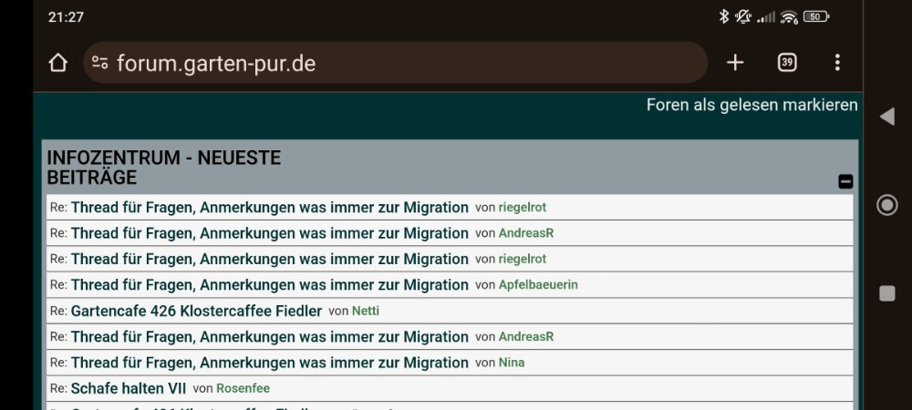Open a new tab with plus icon

735,63
